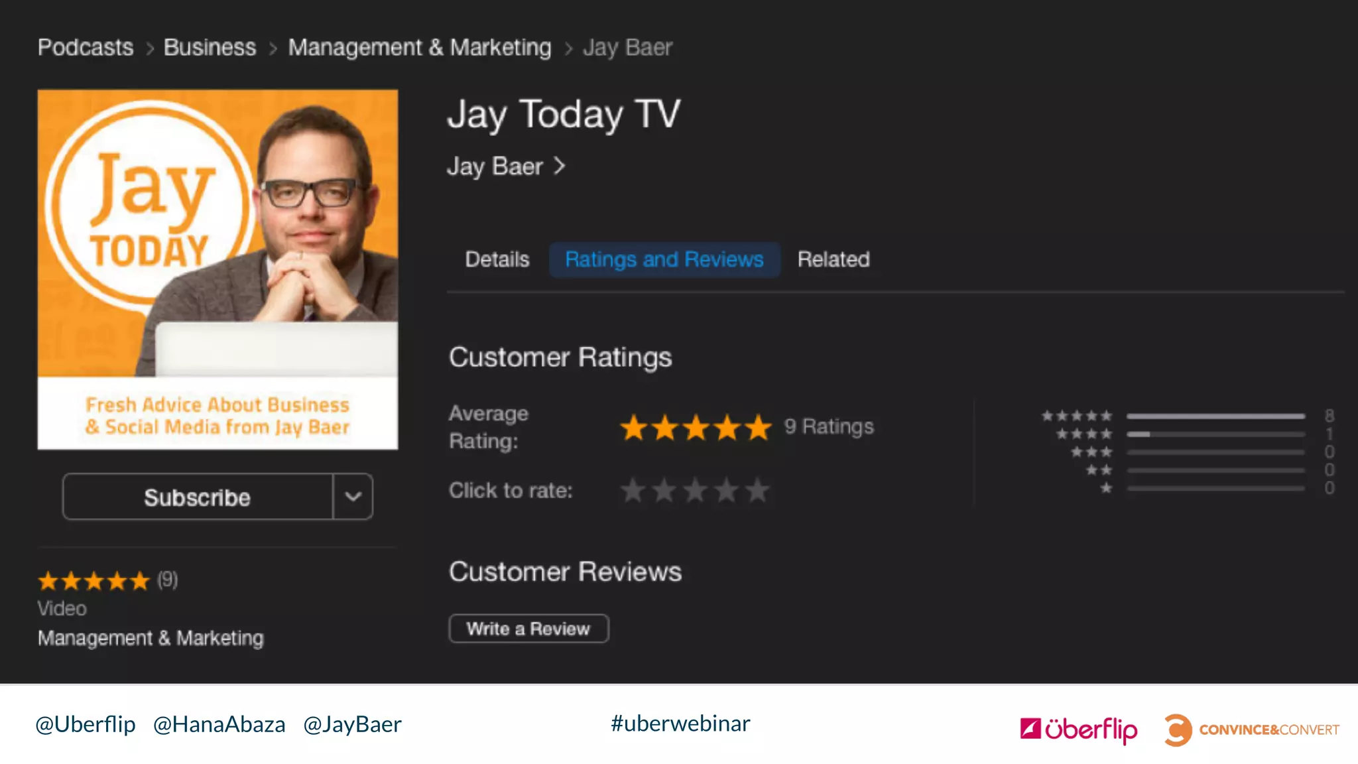Click the three-star histogram bar

pyautogui.click(x=1216, y=452)
